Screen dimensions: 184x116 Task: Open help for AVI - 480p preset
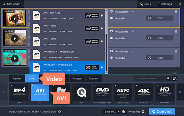pyautogui.click(x=102, y=29)
